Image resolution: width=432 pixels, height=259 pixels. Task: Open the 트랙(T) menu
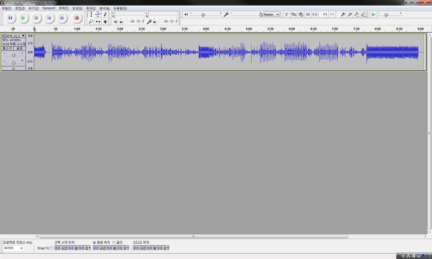[x=64, y=8]
